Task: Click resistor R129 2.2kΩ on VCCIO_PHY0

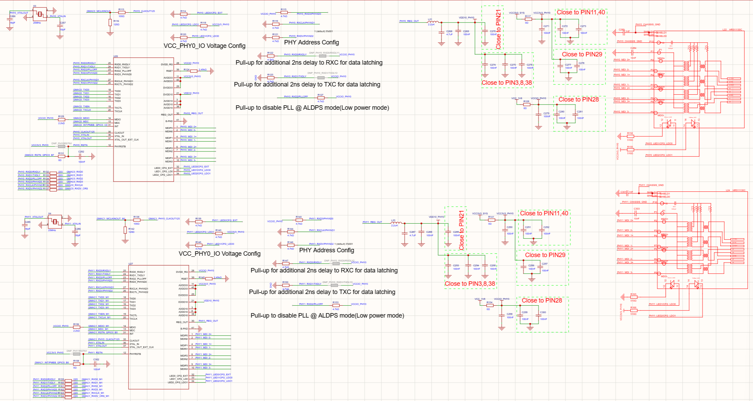Action: pyautogui.click(x=62, y=119)
